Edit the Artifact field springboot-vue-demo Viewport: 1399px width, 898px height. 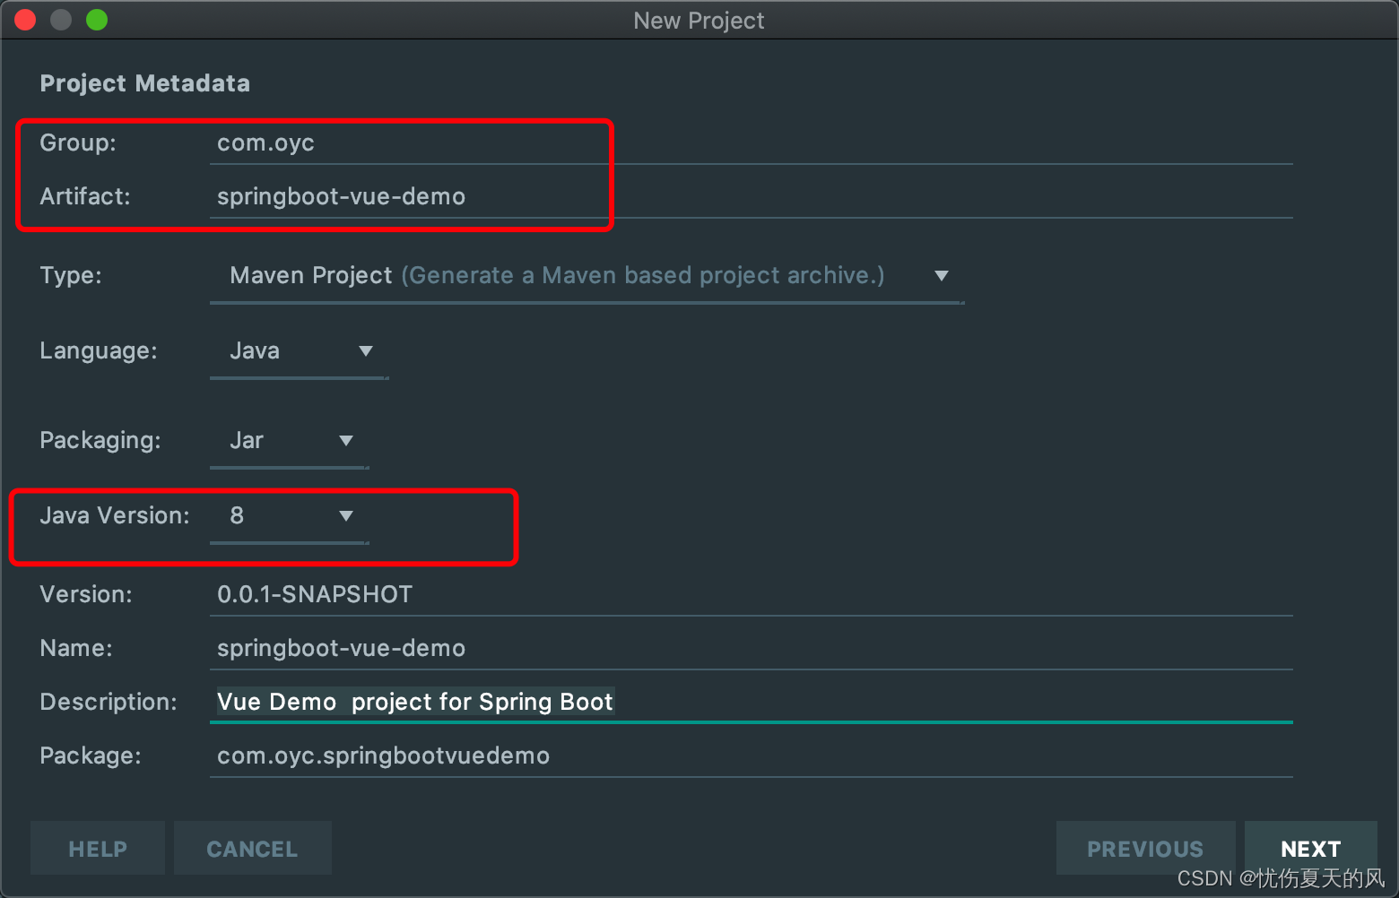(x=751, y=197)
